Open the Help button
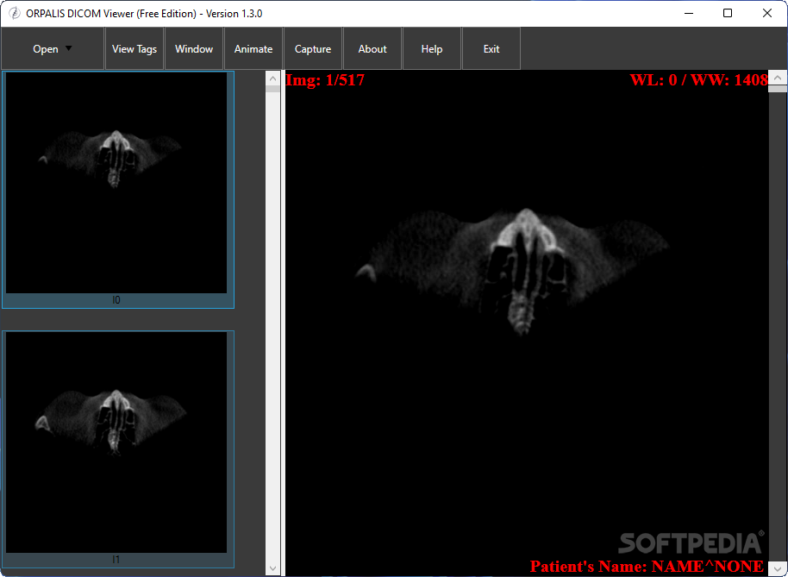Image resolution: width=788 pixels, height=577 pixels. click(432, 49)
